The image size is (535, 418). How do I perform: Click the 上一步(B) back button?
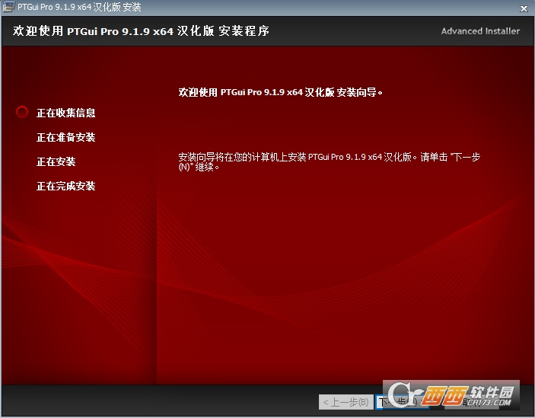click(x=346, y=402)
